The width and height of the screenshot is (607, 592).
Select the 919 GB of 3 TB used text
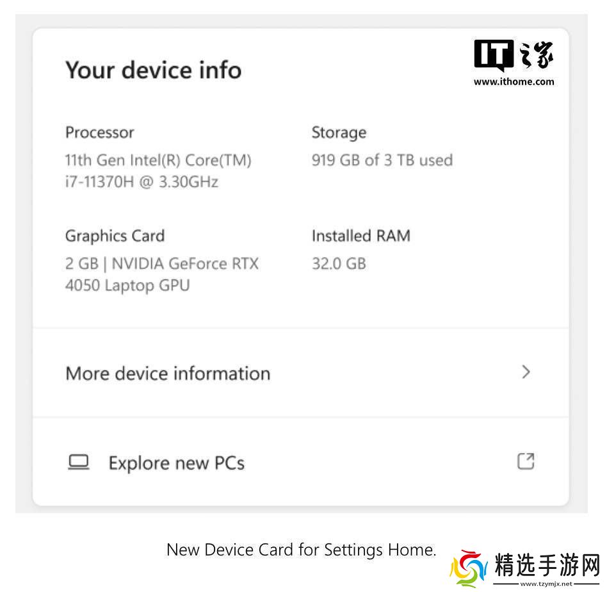(382, 160)
